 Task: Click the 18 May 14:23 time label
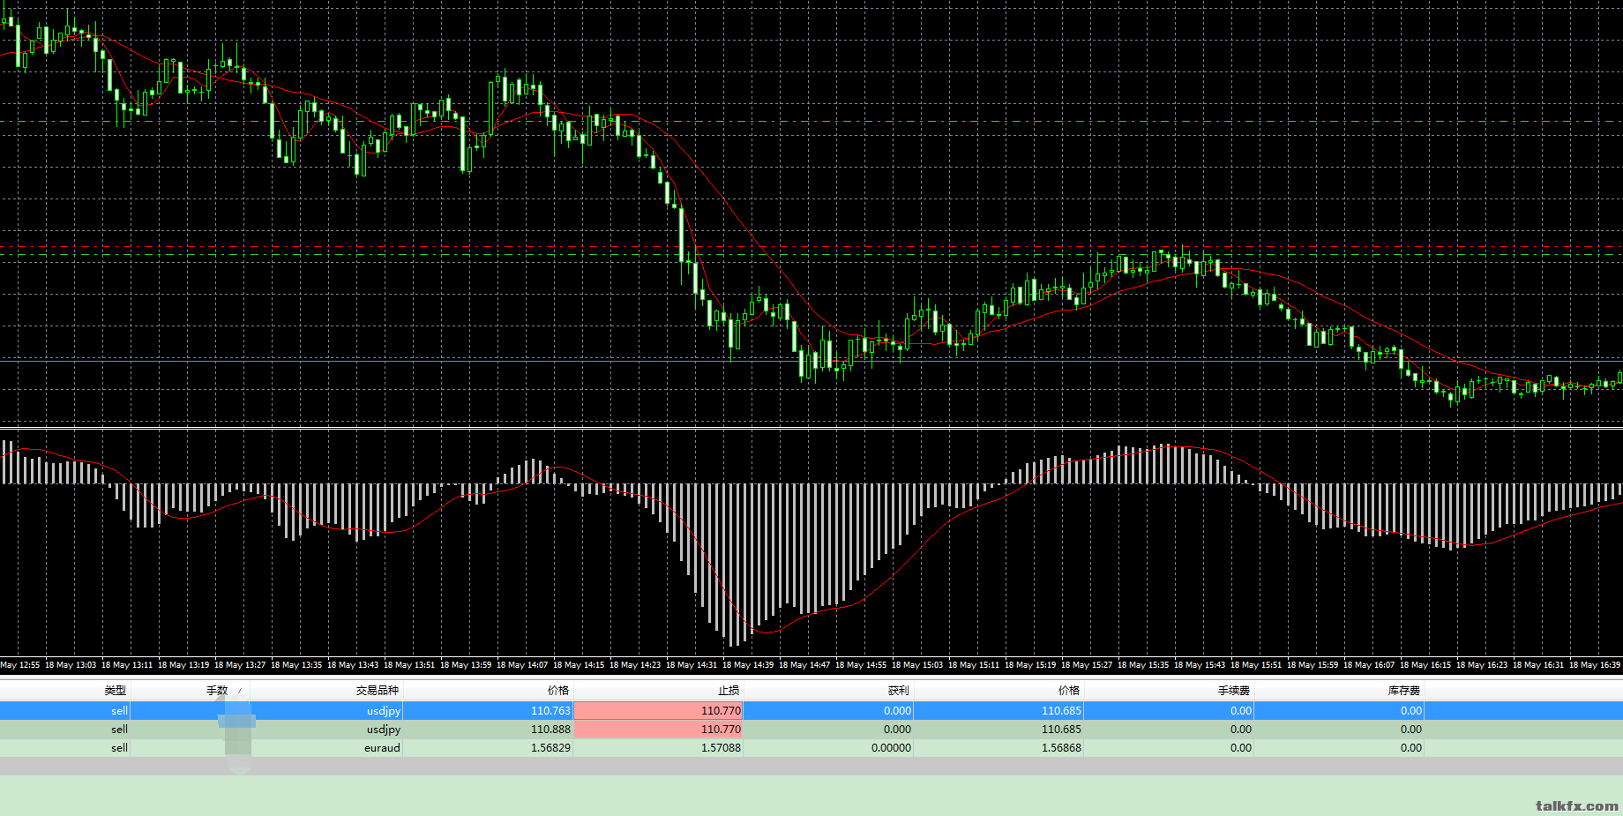[x=635, y=665]
